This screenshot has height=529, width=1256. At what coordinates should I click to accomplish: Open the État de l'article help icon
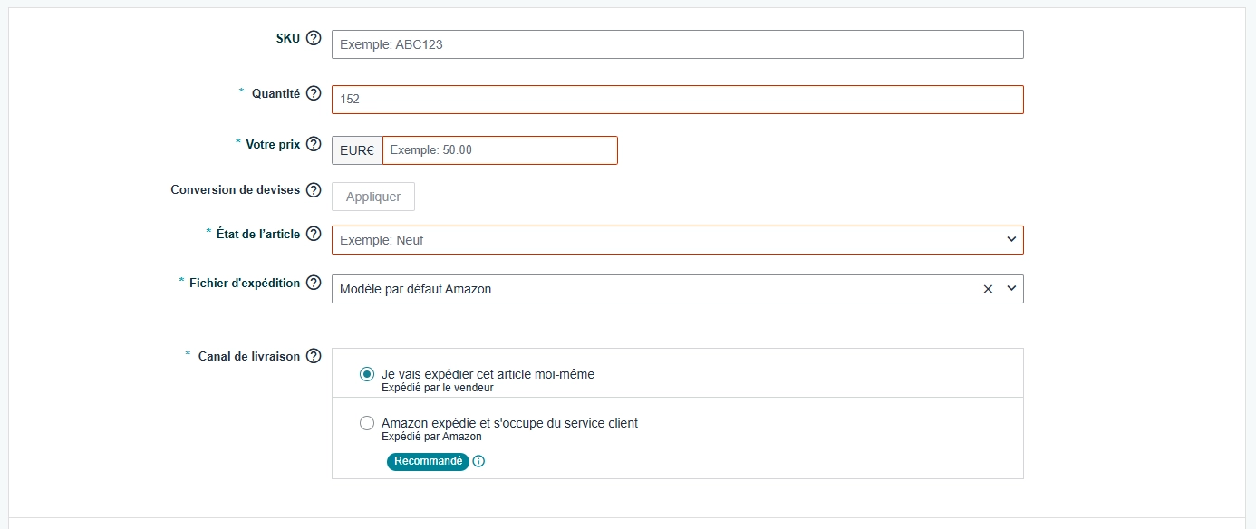(314, 234)
